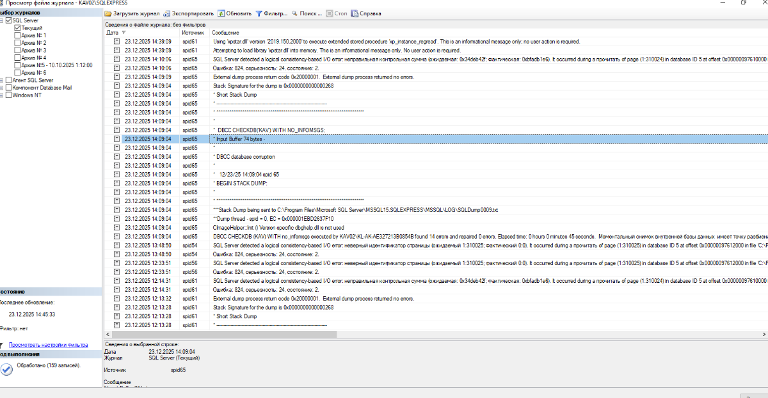Select the 12:14:31 'SQL Server detected' error row
Screen dimensions: 768x398
(x=436, y=281)
